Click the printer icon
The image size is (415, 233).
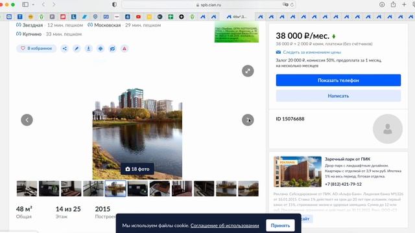(101, 49)
